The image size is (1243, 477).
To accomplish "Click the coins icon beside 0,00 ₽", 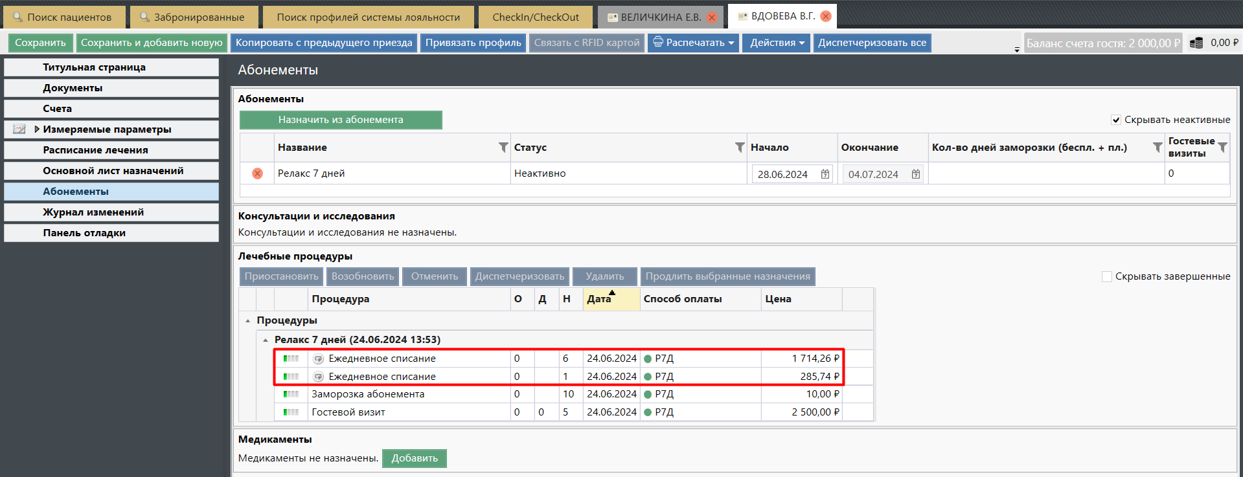I will (x=1196, y=43).
